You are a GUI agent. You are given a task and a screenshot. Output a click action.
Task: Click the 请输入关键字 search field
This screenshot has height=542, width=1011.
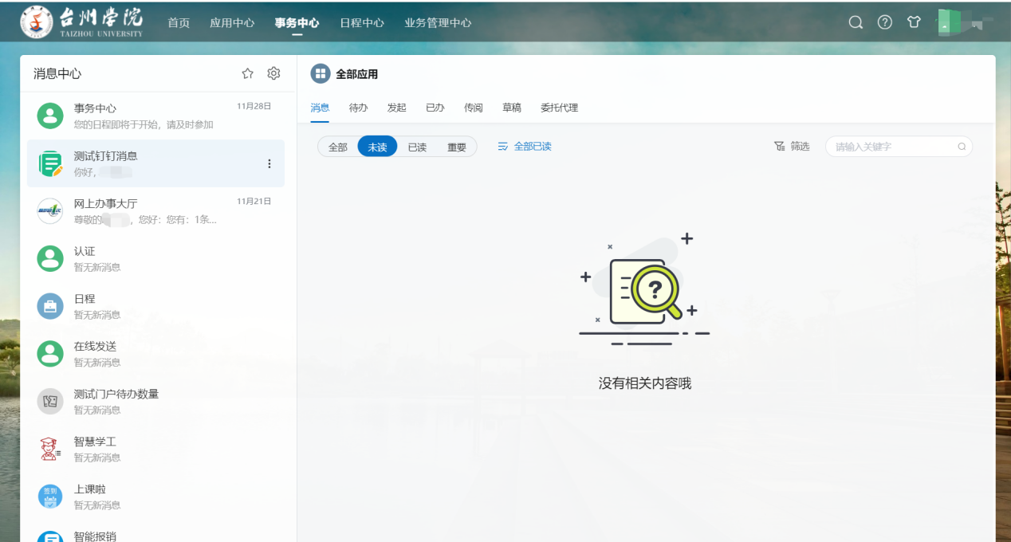893,147
